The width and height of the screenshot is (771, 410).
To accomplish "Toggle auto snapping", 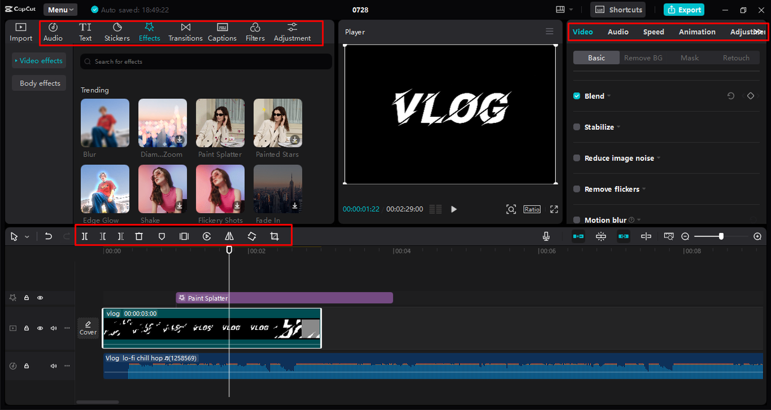I will point(601,237).
